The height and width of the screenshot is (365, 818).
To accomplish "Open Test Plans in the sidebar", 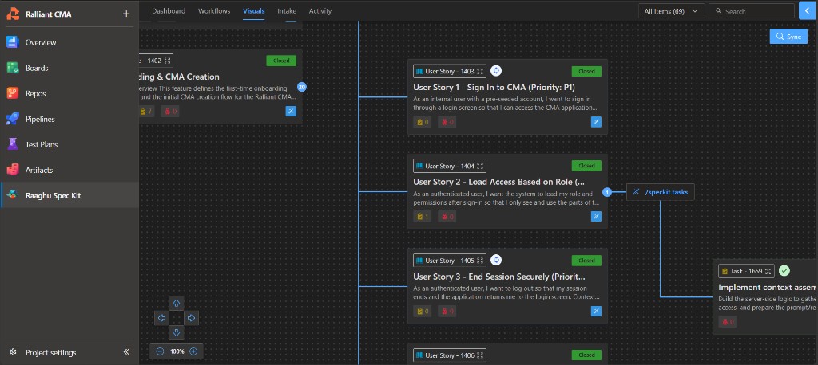I will click(69, 145).
